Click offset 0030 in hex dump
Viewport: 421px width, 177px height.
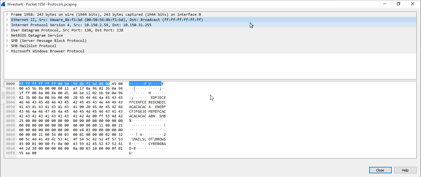tap(10, 98)
